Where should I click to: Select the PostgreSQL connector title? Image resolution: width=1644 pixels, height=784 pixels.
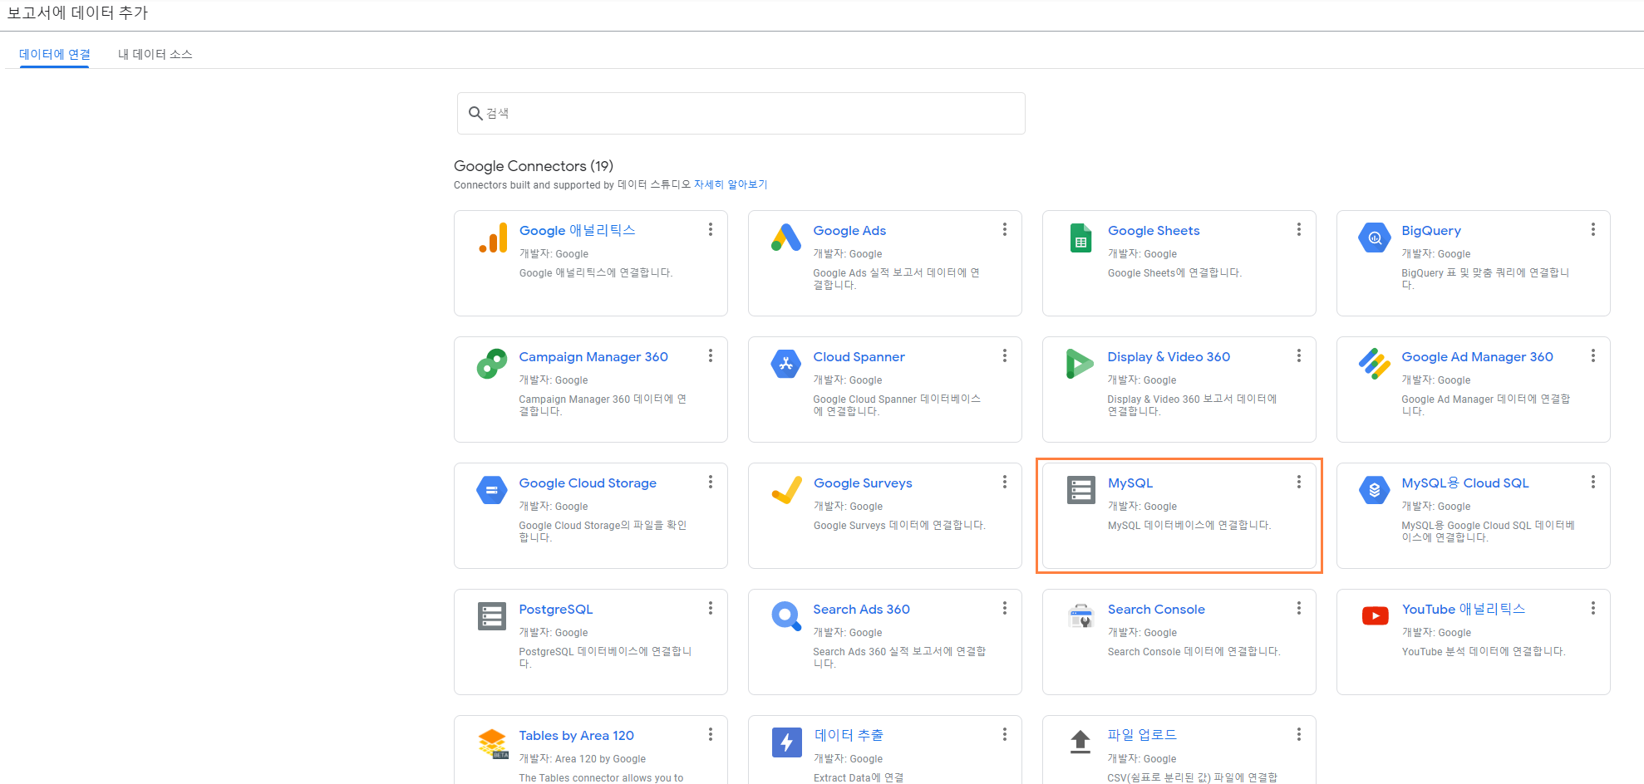(x=556, y=609)
